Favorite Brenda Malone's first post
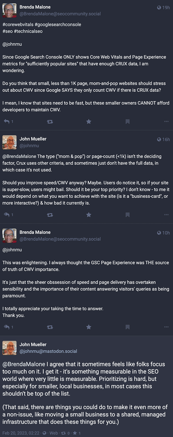Viewport: 173px width, 437px height. coord(89,122)
